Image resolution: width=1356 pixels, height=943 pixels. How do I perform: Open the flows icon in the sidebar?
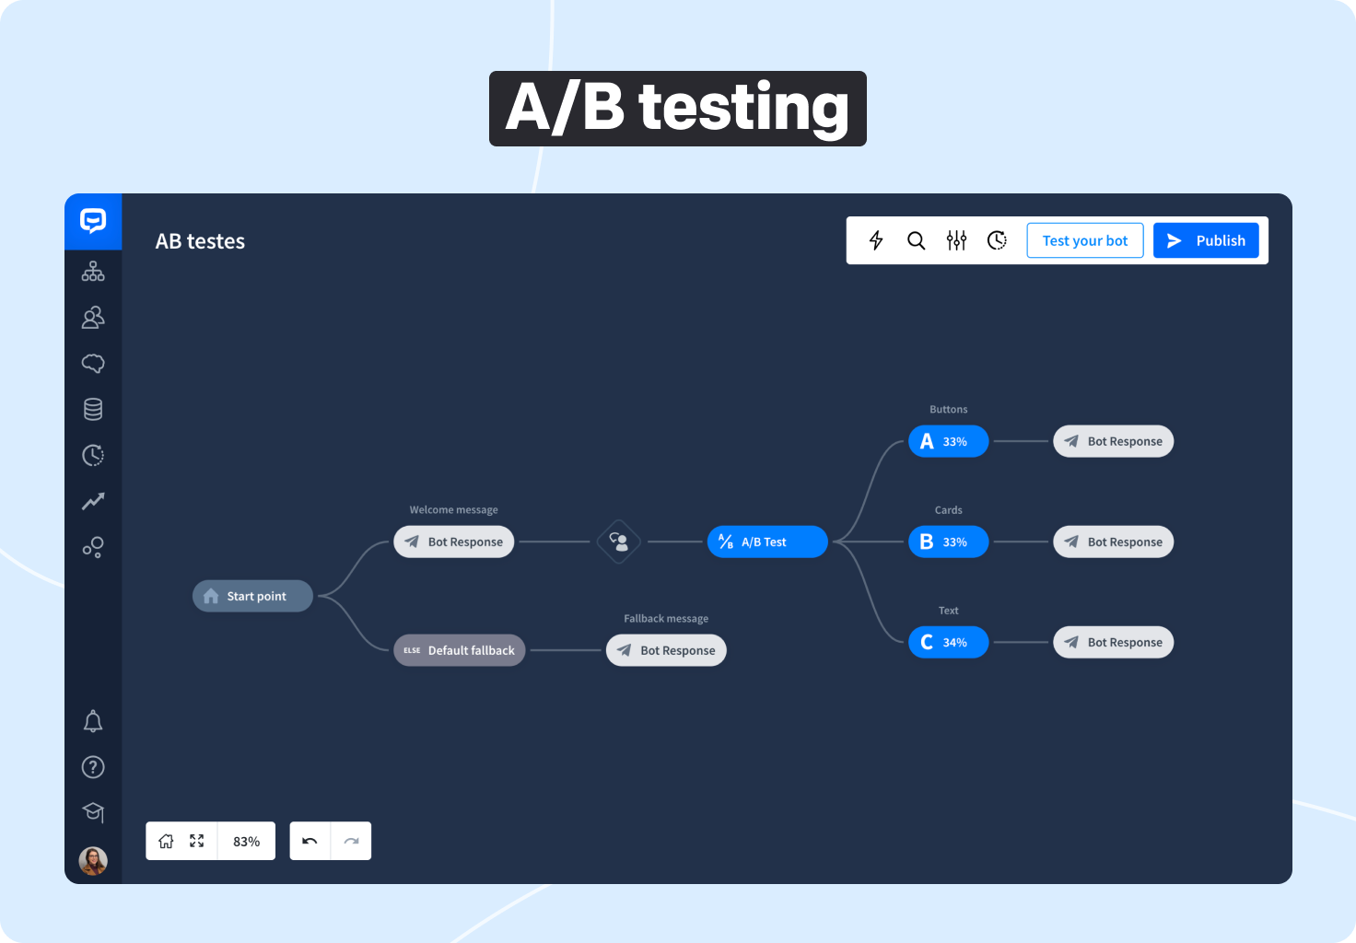(x=92, y=271)
